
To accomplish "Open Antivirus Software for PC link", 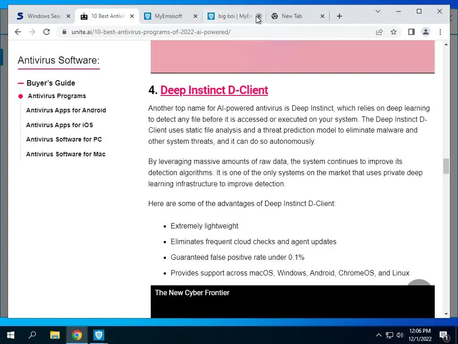I will (x=64, y=139).
